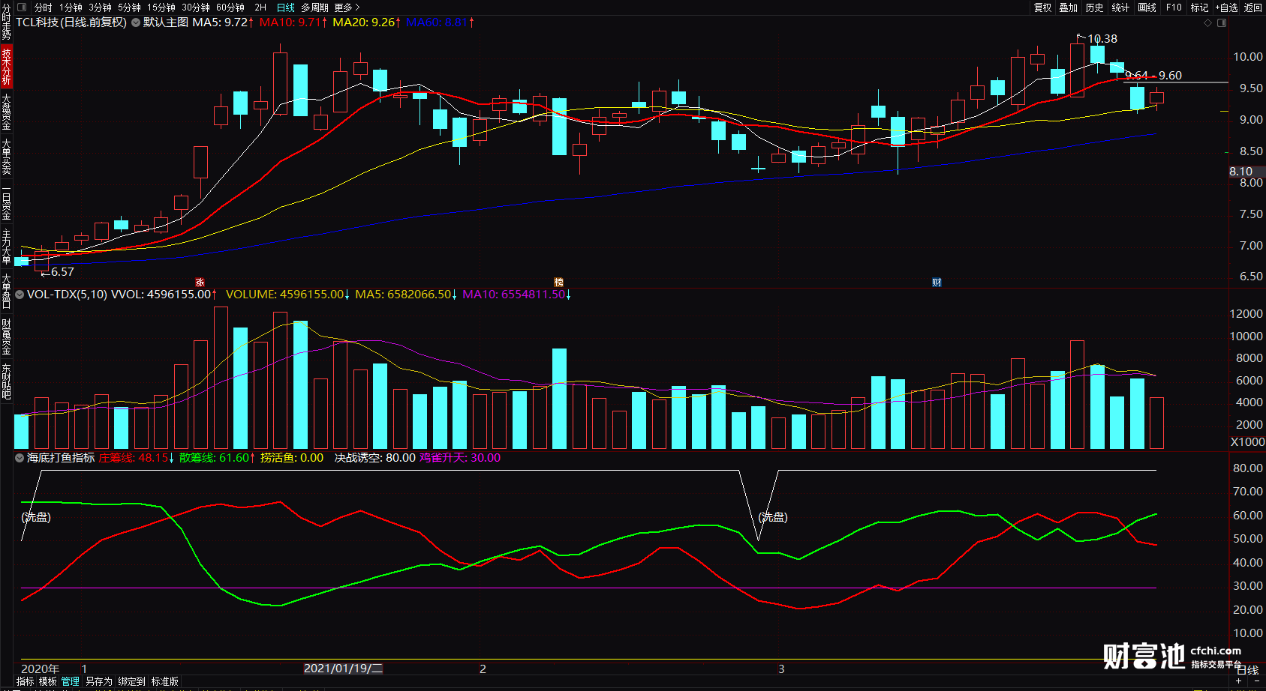Open the 大单盘口 sidebar tab

coord(6,292)
